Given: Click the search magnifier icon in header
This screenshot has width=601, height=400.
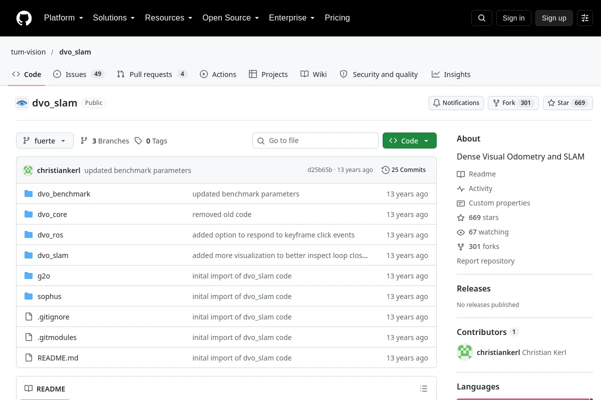Looking at the screenshot, I should coord(482,18).
